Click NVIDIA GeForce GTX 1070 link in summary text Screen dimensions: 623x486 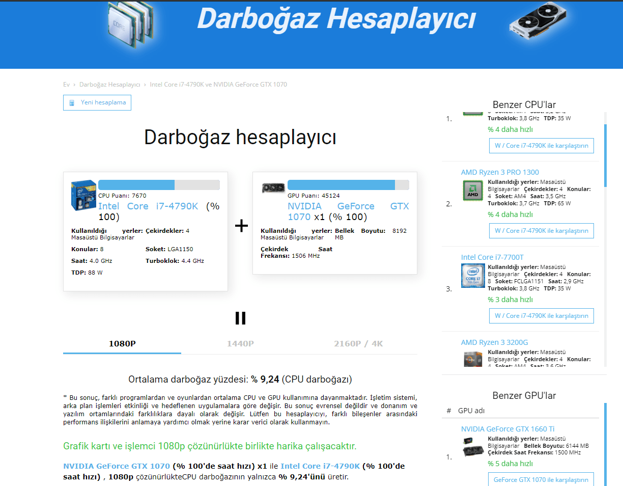click(117, 466)
